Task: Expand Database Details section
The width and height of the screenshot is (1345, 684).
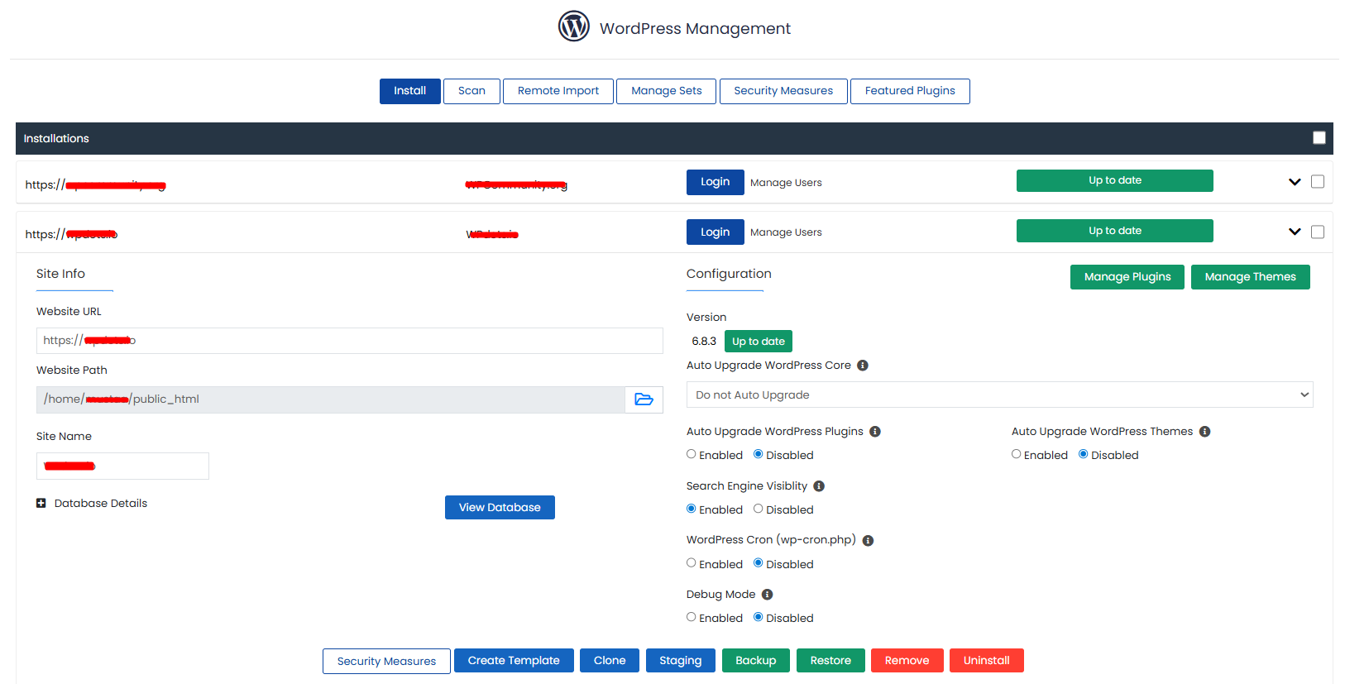Action: [x=41, y=503]
